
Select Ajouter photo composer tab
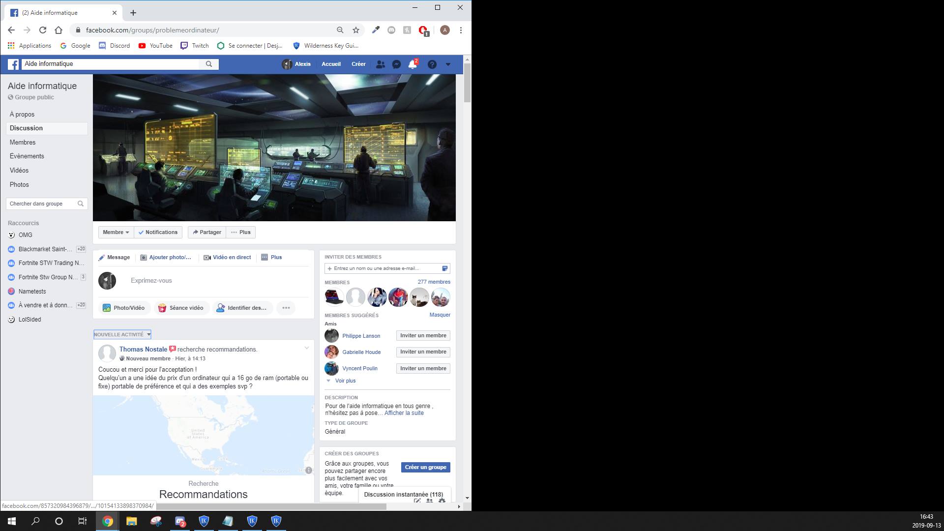166,257
